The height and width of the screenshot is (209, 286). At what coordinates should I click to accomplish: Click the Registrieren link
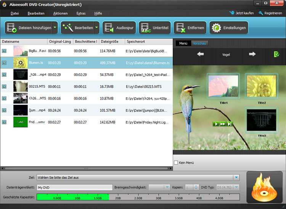[270, 13]
